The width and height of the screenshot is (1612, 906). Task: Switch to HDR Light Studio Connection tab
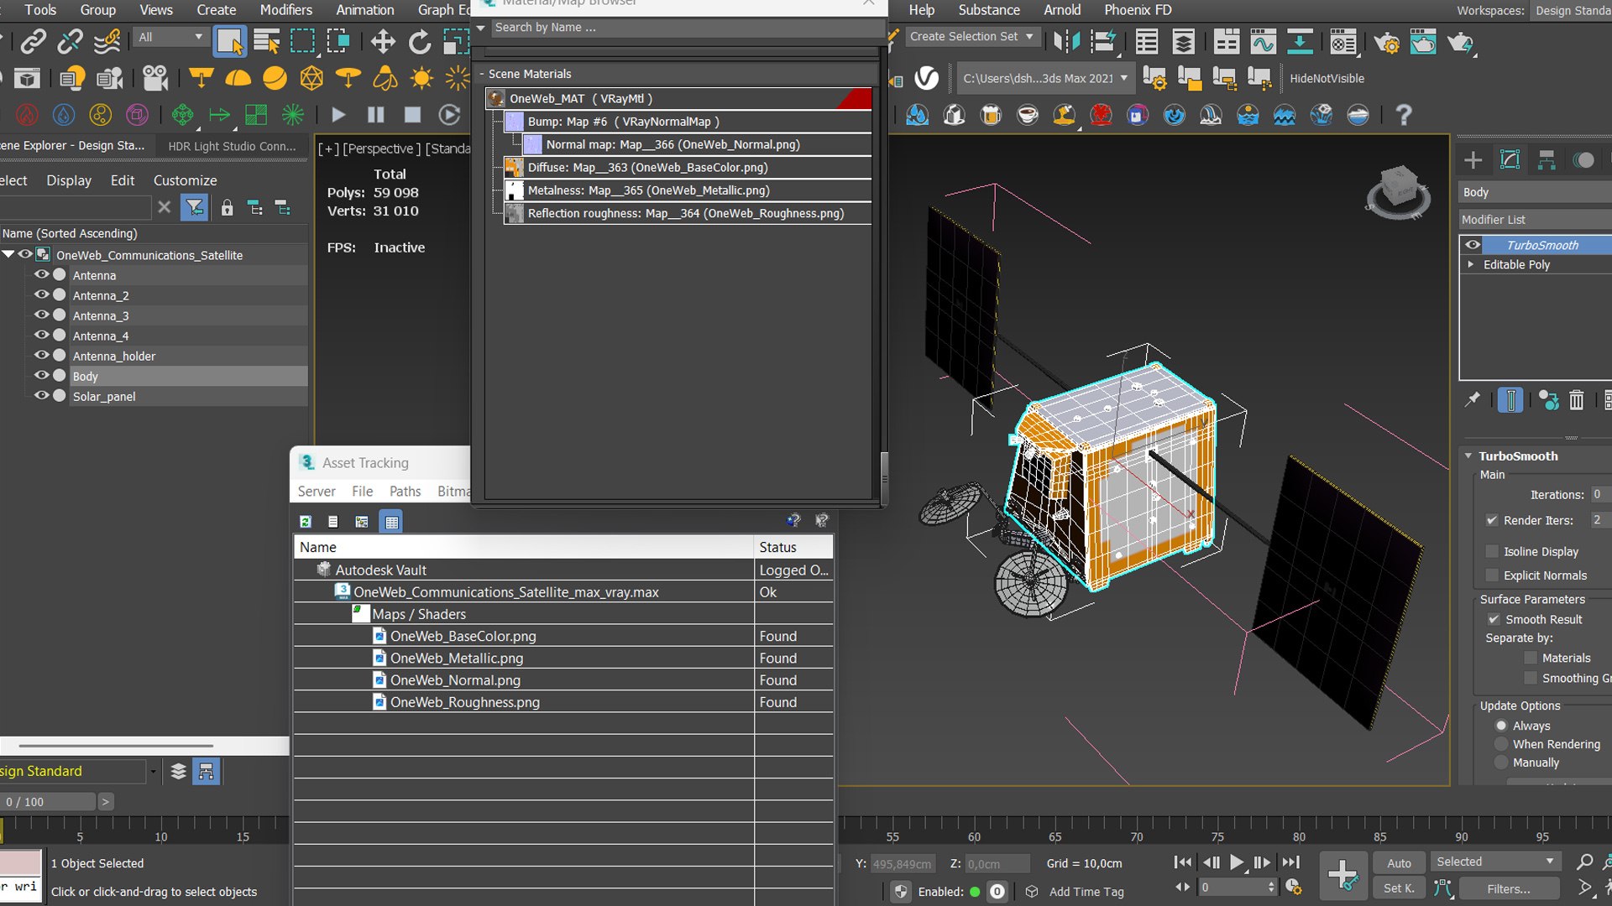232,146
